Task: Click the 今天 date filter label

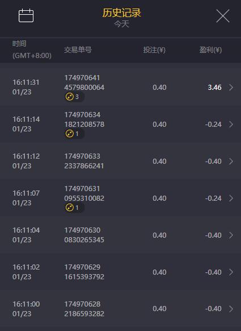Action: click(121, 24)
